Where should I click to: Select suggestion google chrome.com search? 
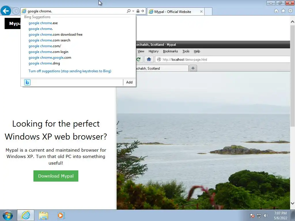point(49,40)
